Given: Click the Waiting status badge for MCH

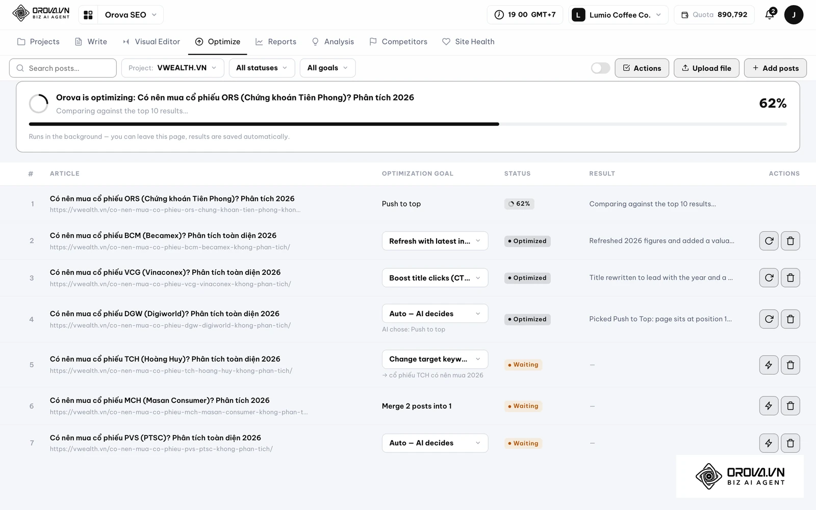Looking at the screenshot, I should [523, 406].
